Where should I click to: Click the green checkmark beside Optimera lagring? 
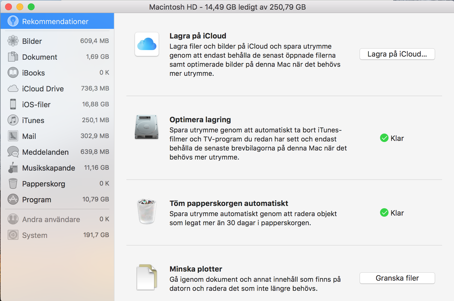384,138
